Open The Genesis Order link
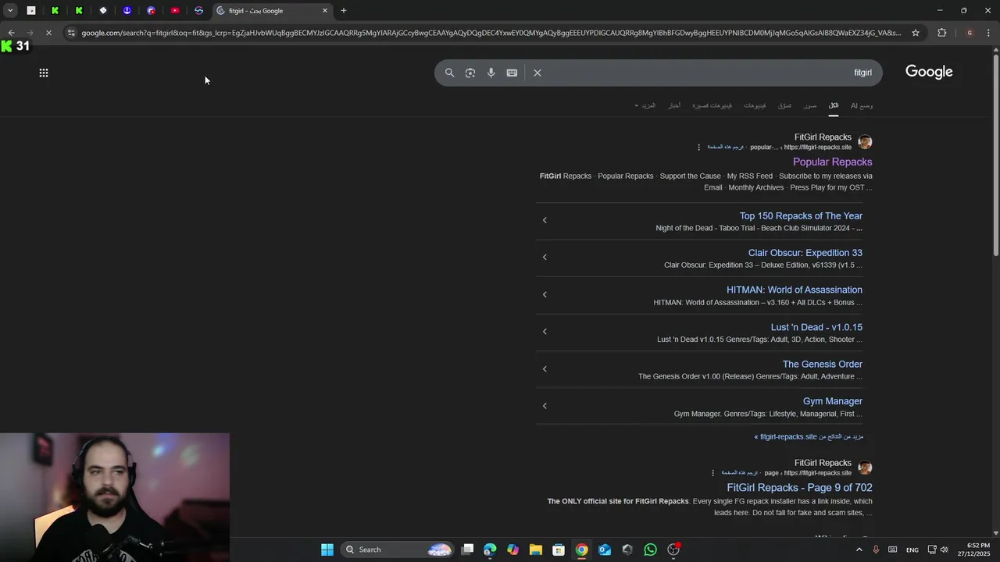The width and height of the screenshot is (1000, 562). tap(823, 364)
